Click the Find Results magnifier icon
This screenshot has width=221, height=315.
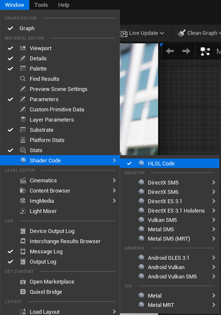23,79
